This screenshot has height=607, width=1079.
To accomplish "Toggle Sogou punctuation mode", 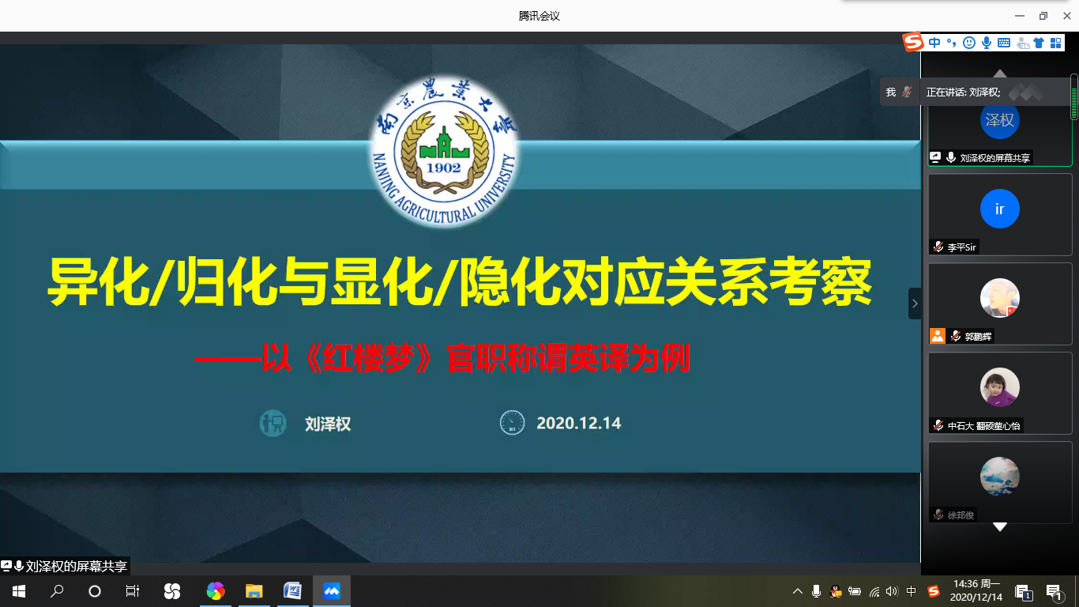I will point(952,43).
